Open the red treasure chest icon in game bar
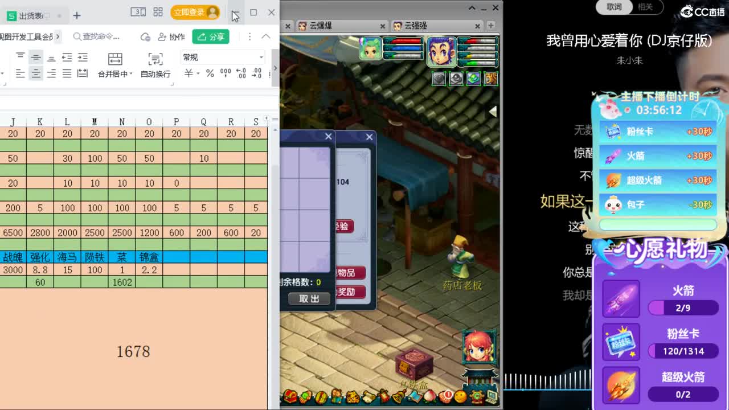 pos(291,397)
